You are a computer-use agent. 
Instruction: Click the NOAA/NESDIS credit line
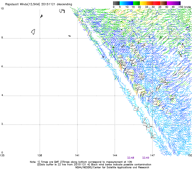tap(112, 167)
